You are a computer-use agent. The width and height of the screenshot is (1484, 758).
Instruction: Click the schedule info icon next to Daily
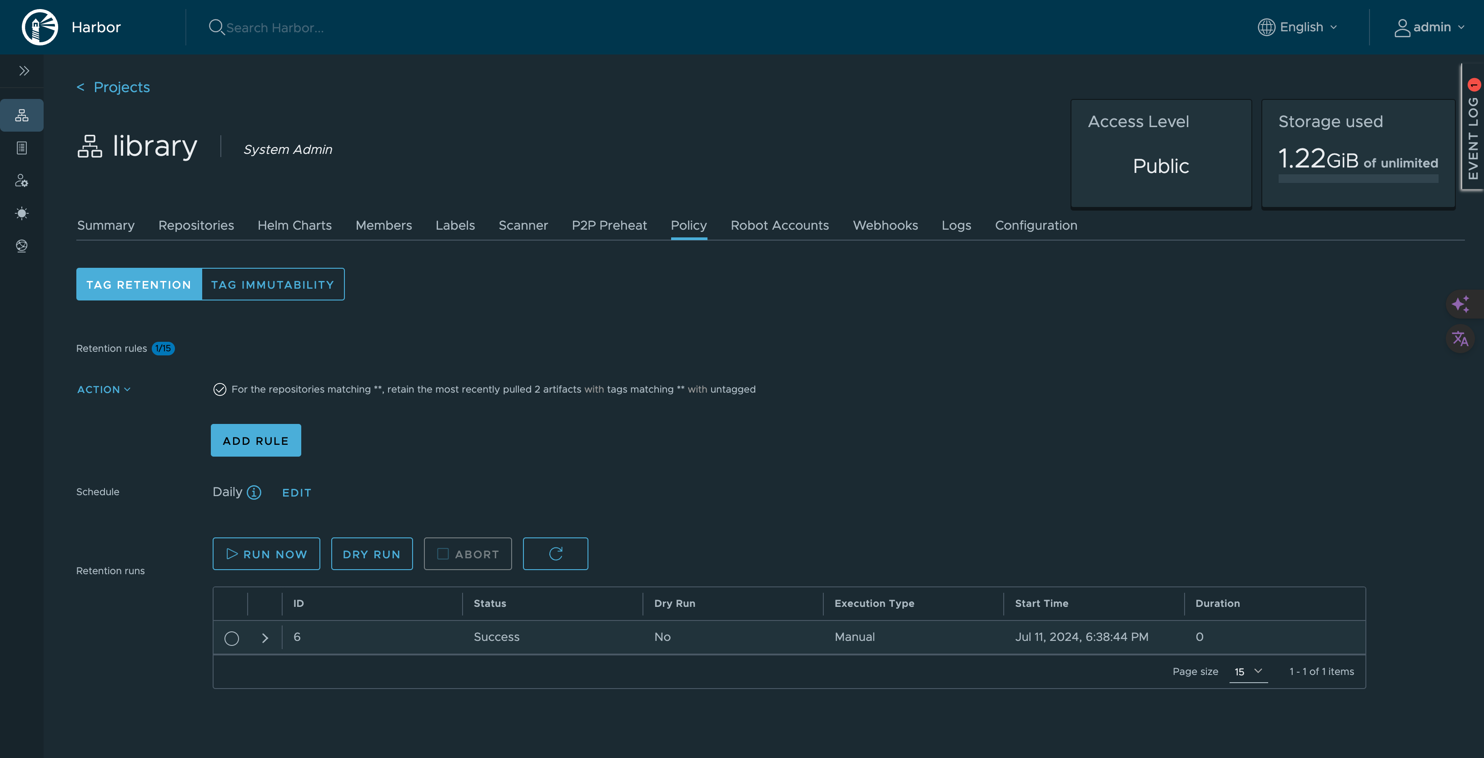click(254, 492)
